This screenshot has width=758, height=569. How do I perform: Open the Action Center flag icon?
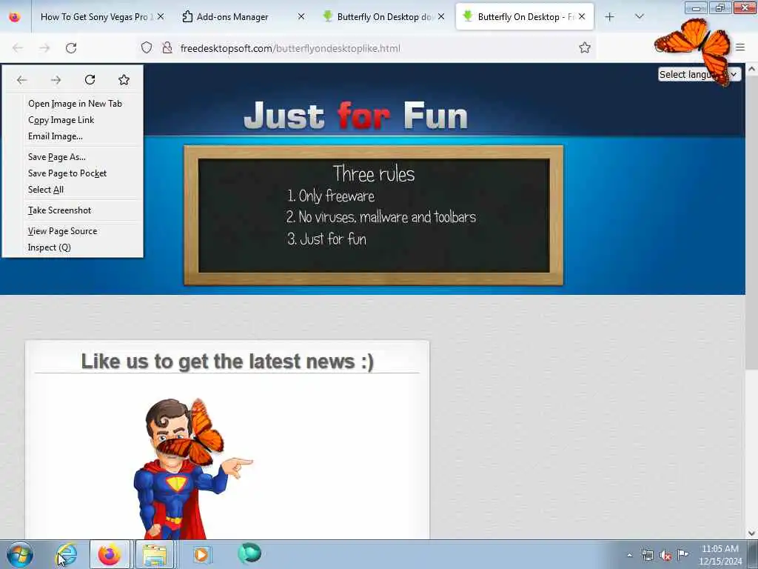tap(682, 554)
